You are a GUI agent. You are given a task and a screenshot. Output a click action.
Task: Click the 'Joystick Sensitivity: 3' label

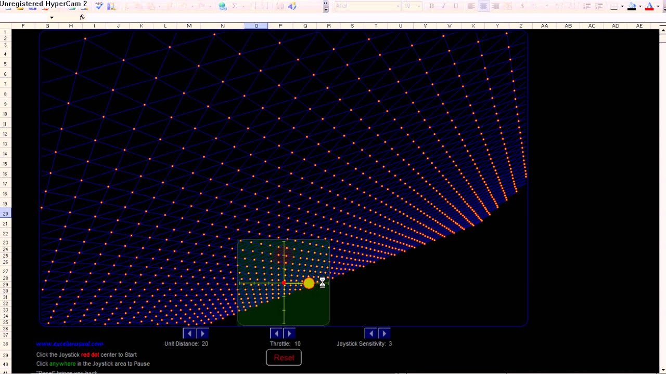[364, 344]
